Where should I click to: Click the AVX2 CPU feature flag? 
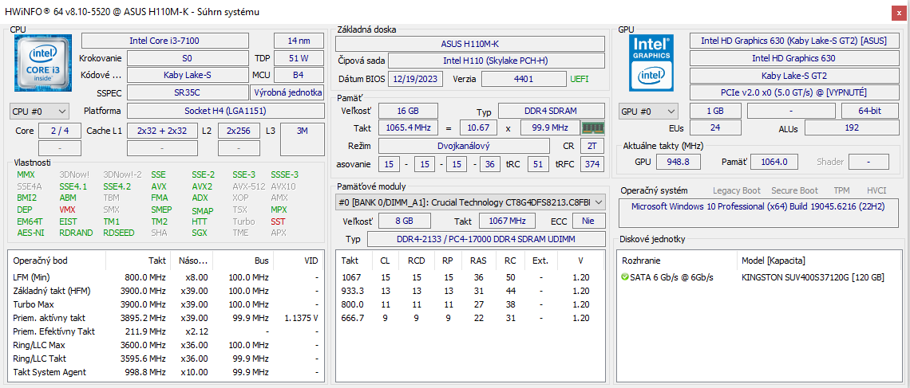tap(202, 186)
